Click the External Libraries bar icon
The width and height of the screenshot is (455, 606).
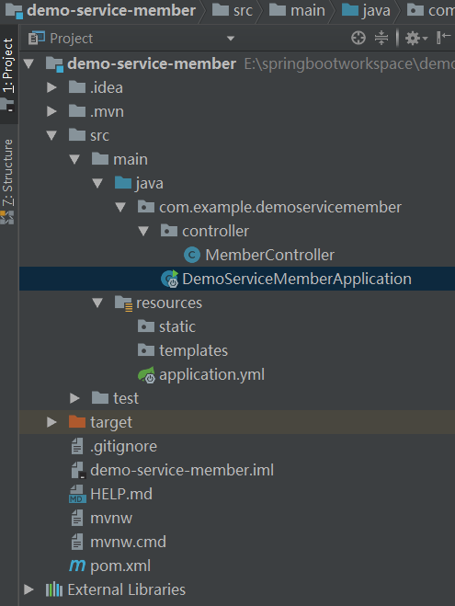(54, 589)
